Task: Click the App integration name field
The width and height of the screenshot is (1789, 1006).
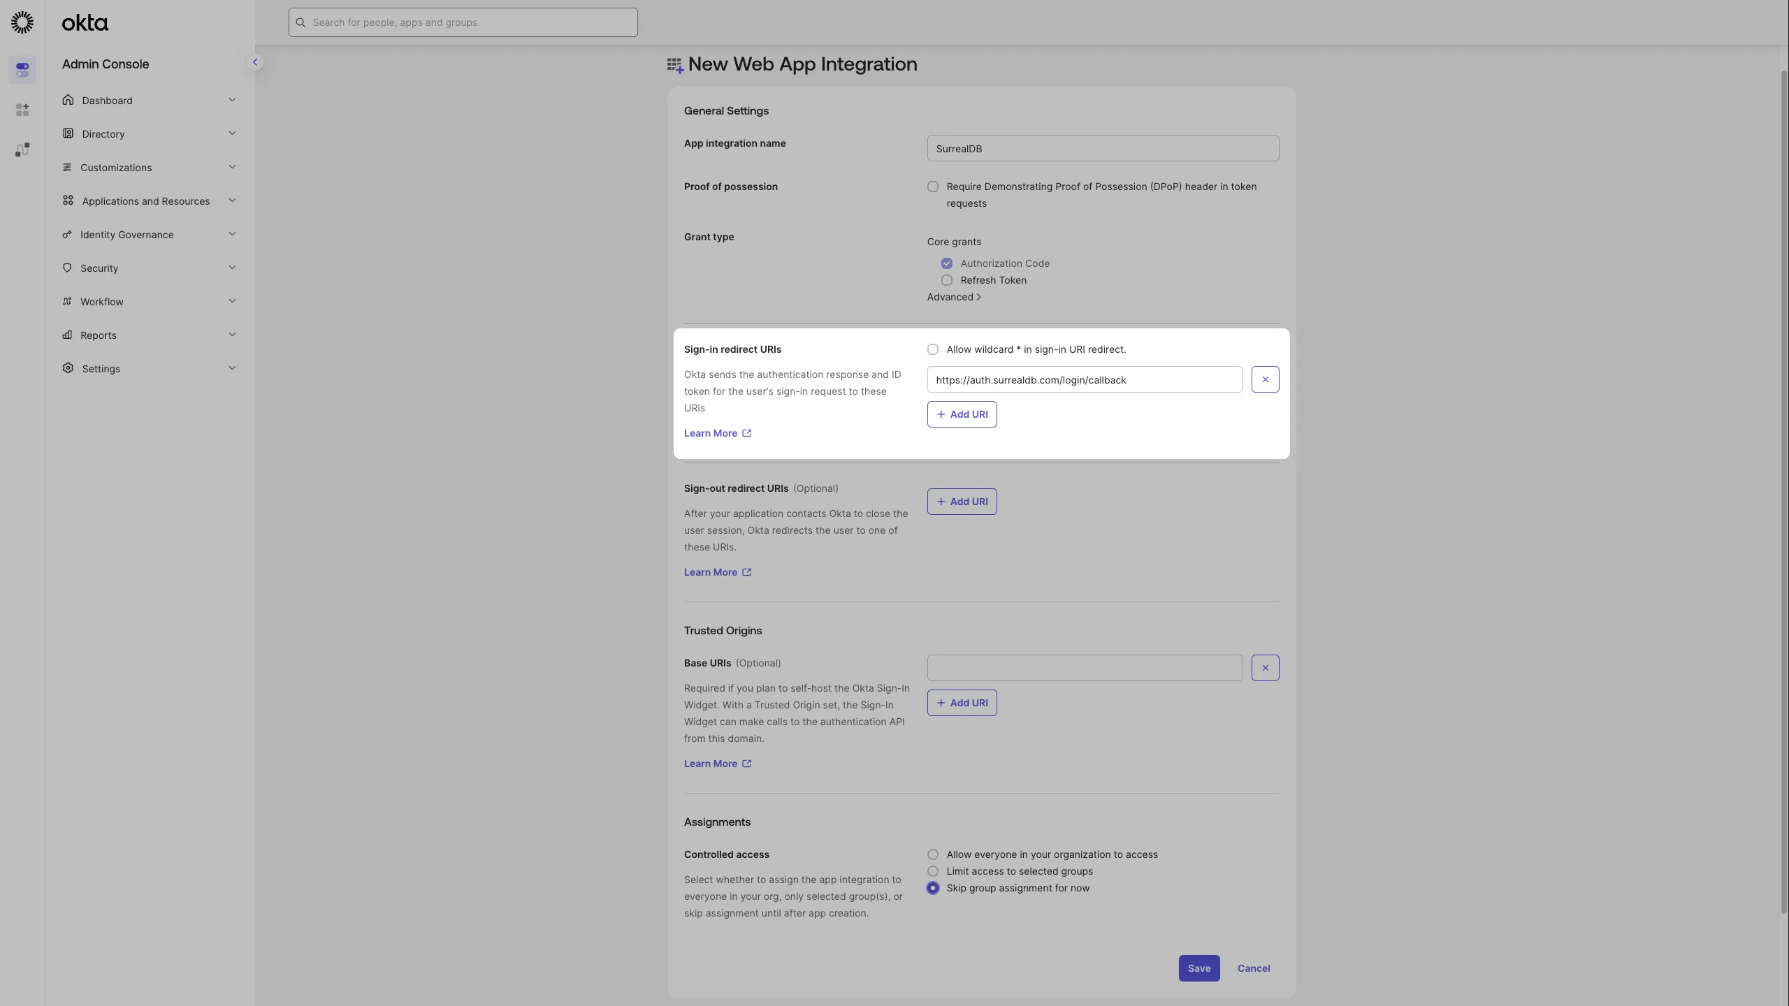Action: click(1103, 148)
